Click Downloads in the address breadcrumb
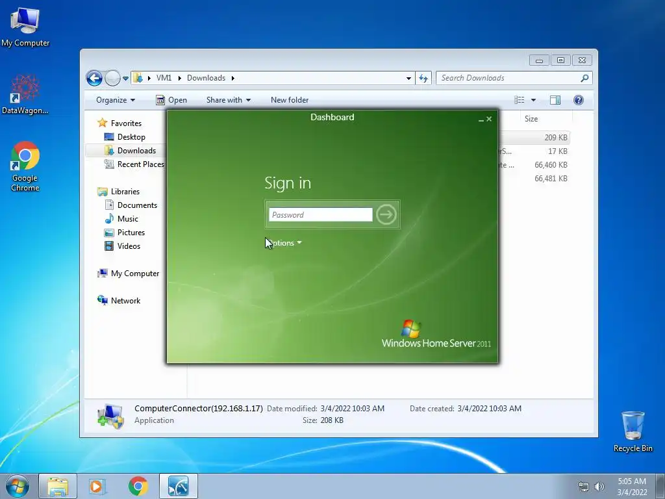Screen dimensions: 665x499 206,78
